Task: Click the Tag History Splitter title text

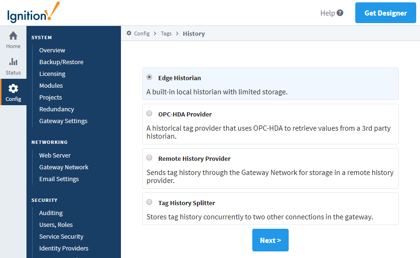Action: pos(187,203)
